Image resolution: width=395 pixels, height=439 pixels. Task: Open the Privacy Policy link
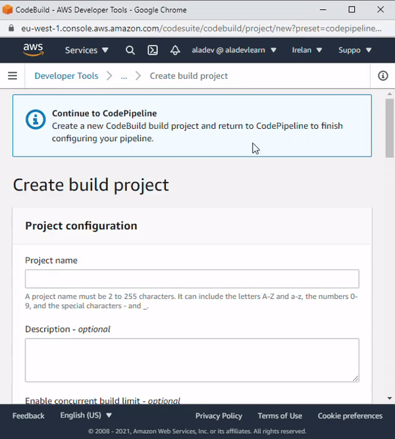(x=219, y=416)
